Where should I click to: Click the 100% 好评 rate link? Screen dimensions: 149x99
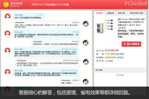109,61
